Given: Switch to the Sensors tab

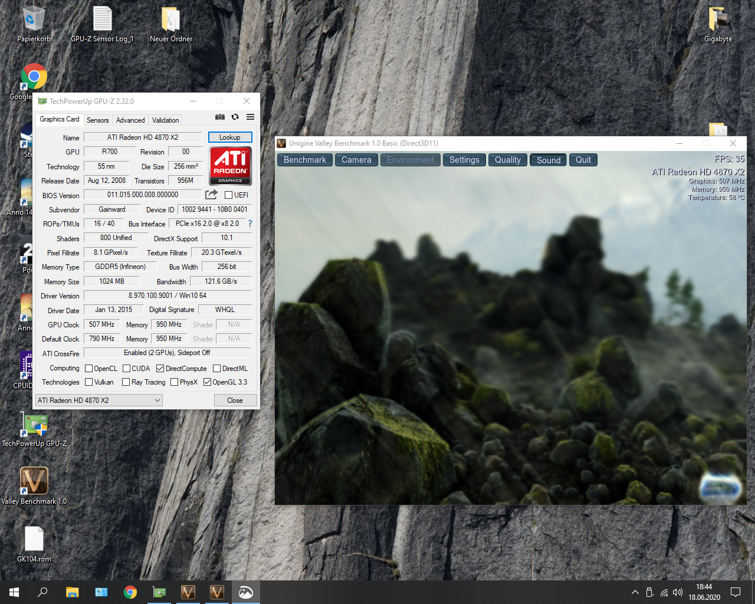Looking at the screenshot, I should coord(97,120).
